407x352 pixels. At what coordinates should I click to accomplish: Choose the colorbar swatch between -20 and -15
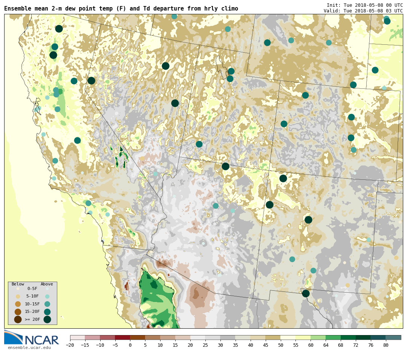point(77,338)
